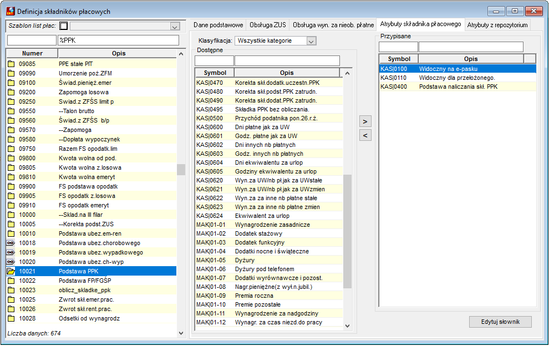The width and height of the screenshot is (549, 346).
Task: Click the folder icon for 09805 row
Action: point(11,168)
